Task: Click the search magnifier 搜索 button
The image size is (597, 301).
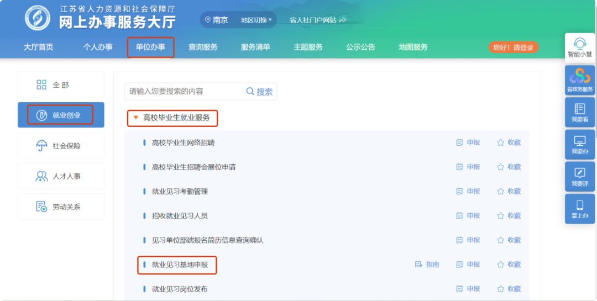Action: [x=259, y=92]
